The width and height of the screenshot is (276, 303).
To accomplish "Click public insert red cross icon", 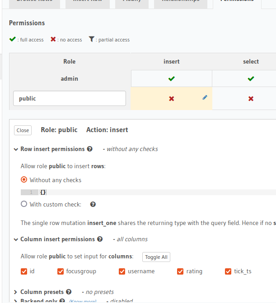I will pos(172,99).
